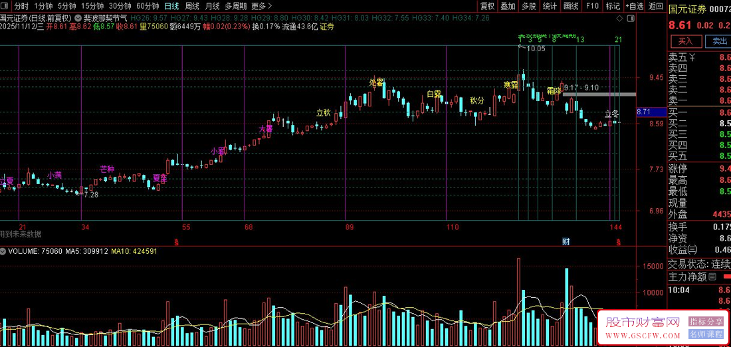This screenshot has height=347, width=731.
Task: Click the 返回 back button
Action: (655, 7)
